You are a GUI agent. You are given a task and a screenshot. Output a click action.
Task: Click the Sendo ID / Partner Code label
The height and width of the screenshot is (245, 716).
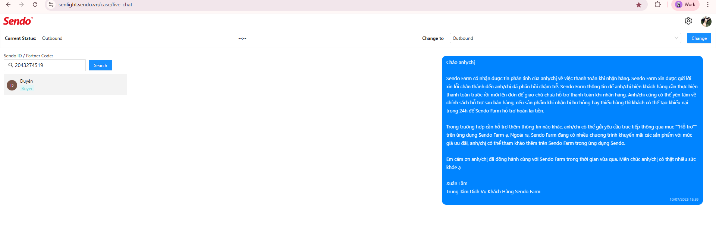coord(28,56)
